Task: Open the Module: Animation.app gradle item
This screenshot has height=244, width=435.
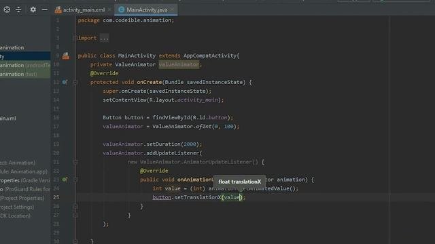Action: tap(24, 171)
